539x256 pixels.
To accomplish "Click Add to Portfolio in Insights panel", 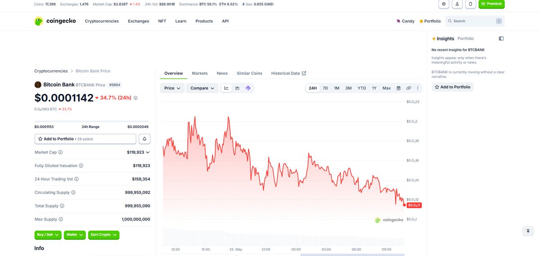I will coord(452,87).
